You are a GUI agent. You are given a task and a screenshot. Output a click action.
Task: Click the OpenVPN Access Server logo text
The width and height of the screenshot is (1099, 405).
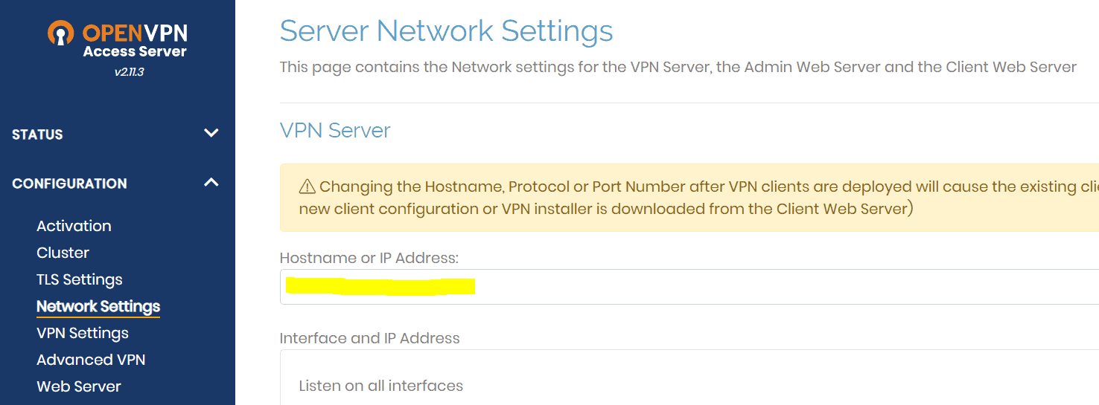(x=135, y=41)
